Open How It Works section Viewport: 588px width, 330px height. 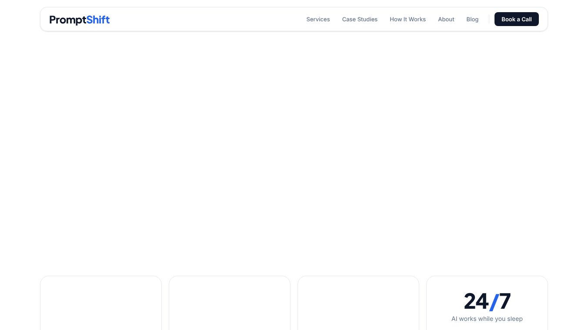point(408,19)
